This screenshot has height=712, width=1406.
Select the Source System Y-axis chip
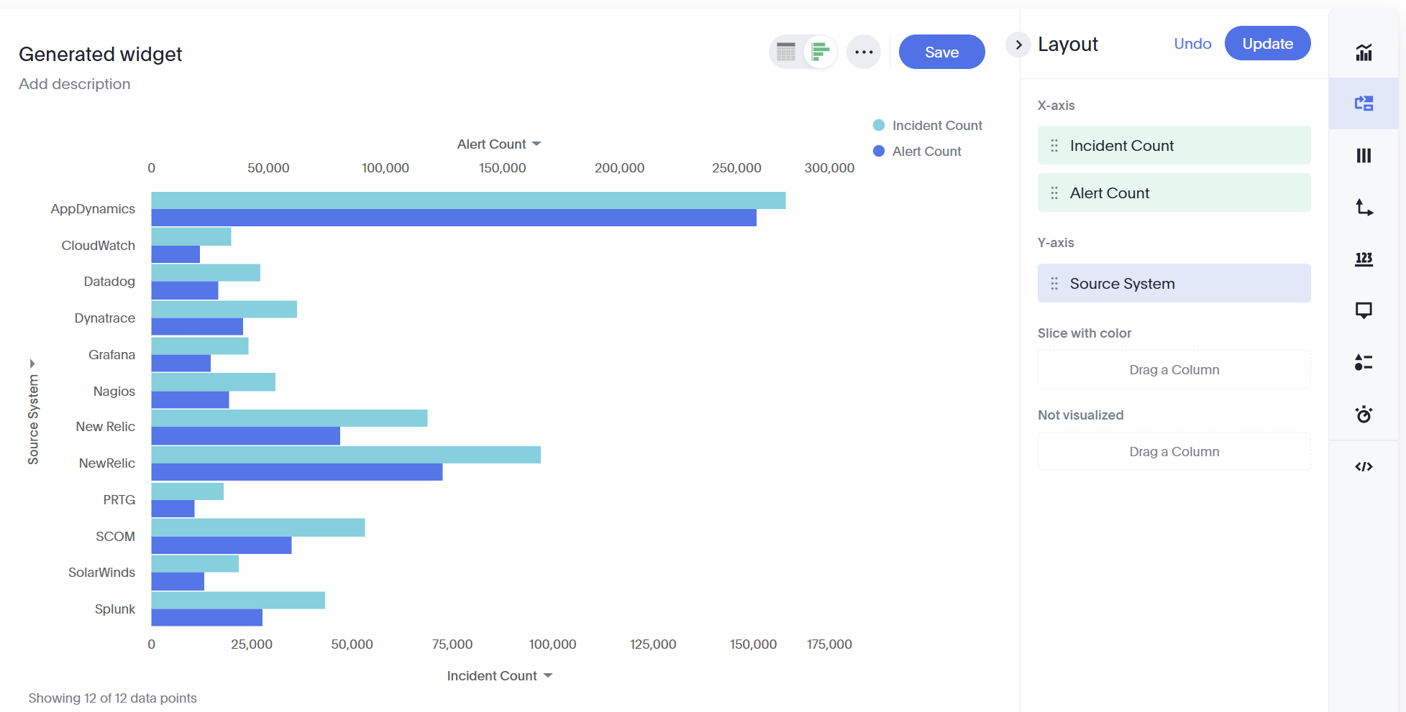pyautogui.click(x=1174, y=283)
